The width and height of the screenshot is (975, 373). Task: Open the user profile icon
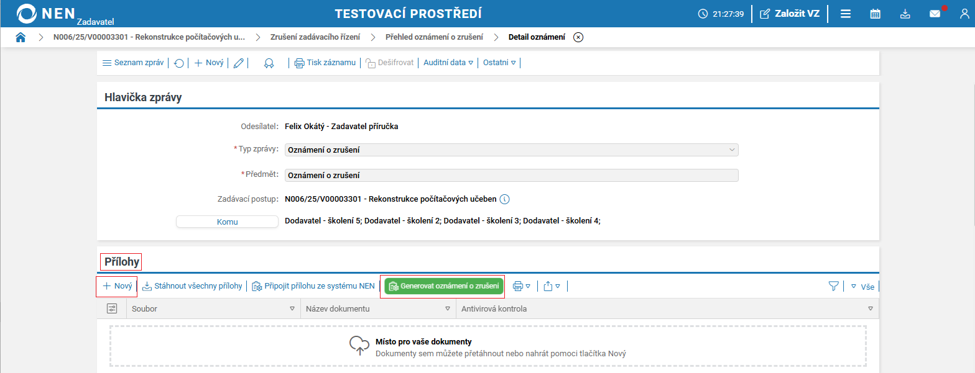pos(964,14)
